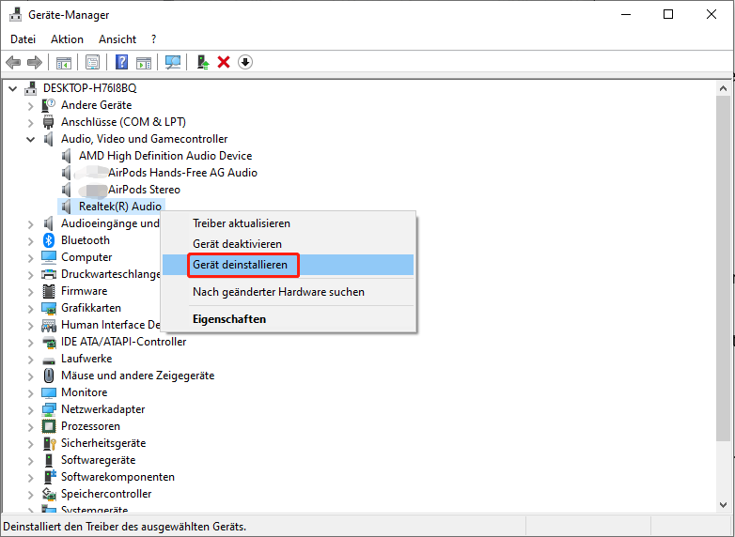Expand the Bluetooth category
The width and height of the screenshot is (735, 537).
click(x=30, y=241)
